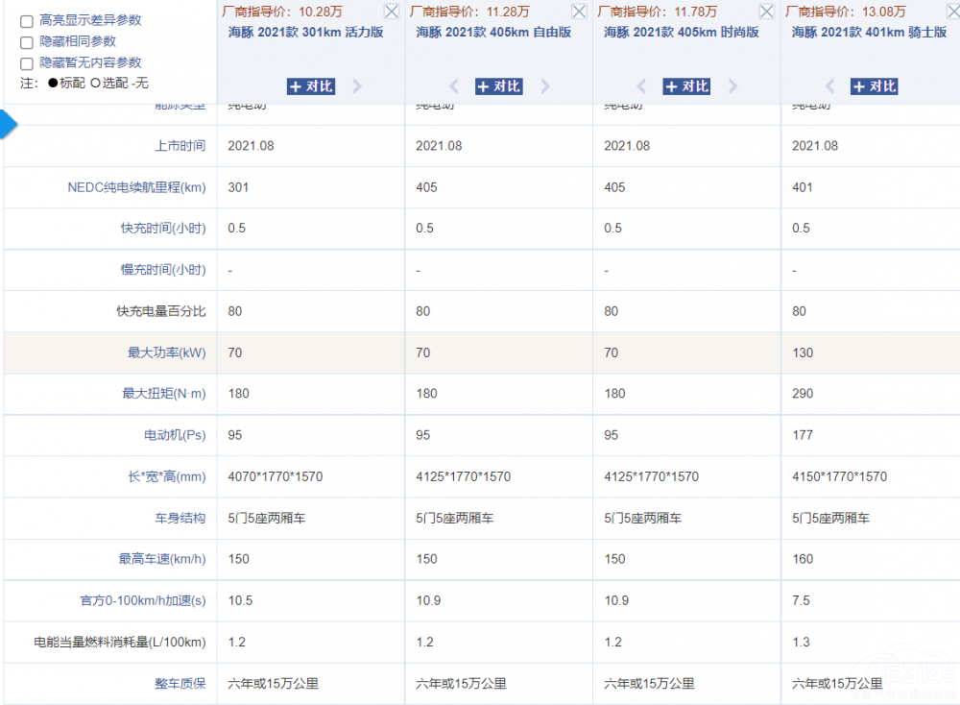Viewport: 960px width, 705px height.
Task: Shift 405km 自由版 column right with arrow
Action: click(545, 86)
